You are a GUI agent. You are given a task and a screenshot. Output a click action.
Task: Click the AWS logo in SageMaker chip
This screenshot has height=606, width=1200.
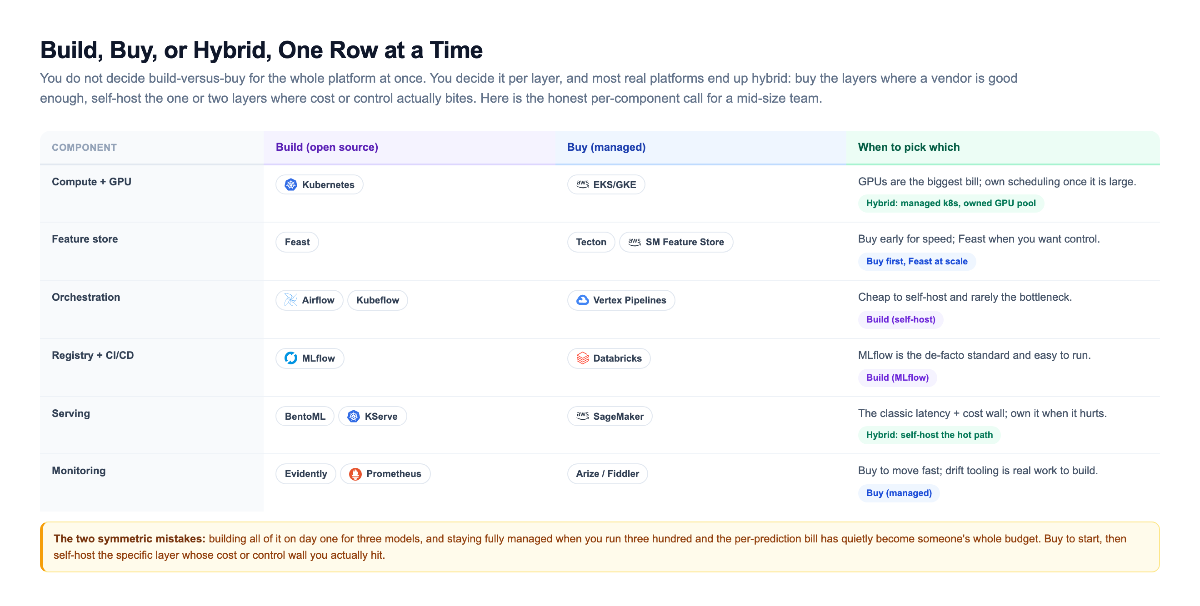[582, 416]
